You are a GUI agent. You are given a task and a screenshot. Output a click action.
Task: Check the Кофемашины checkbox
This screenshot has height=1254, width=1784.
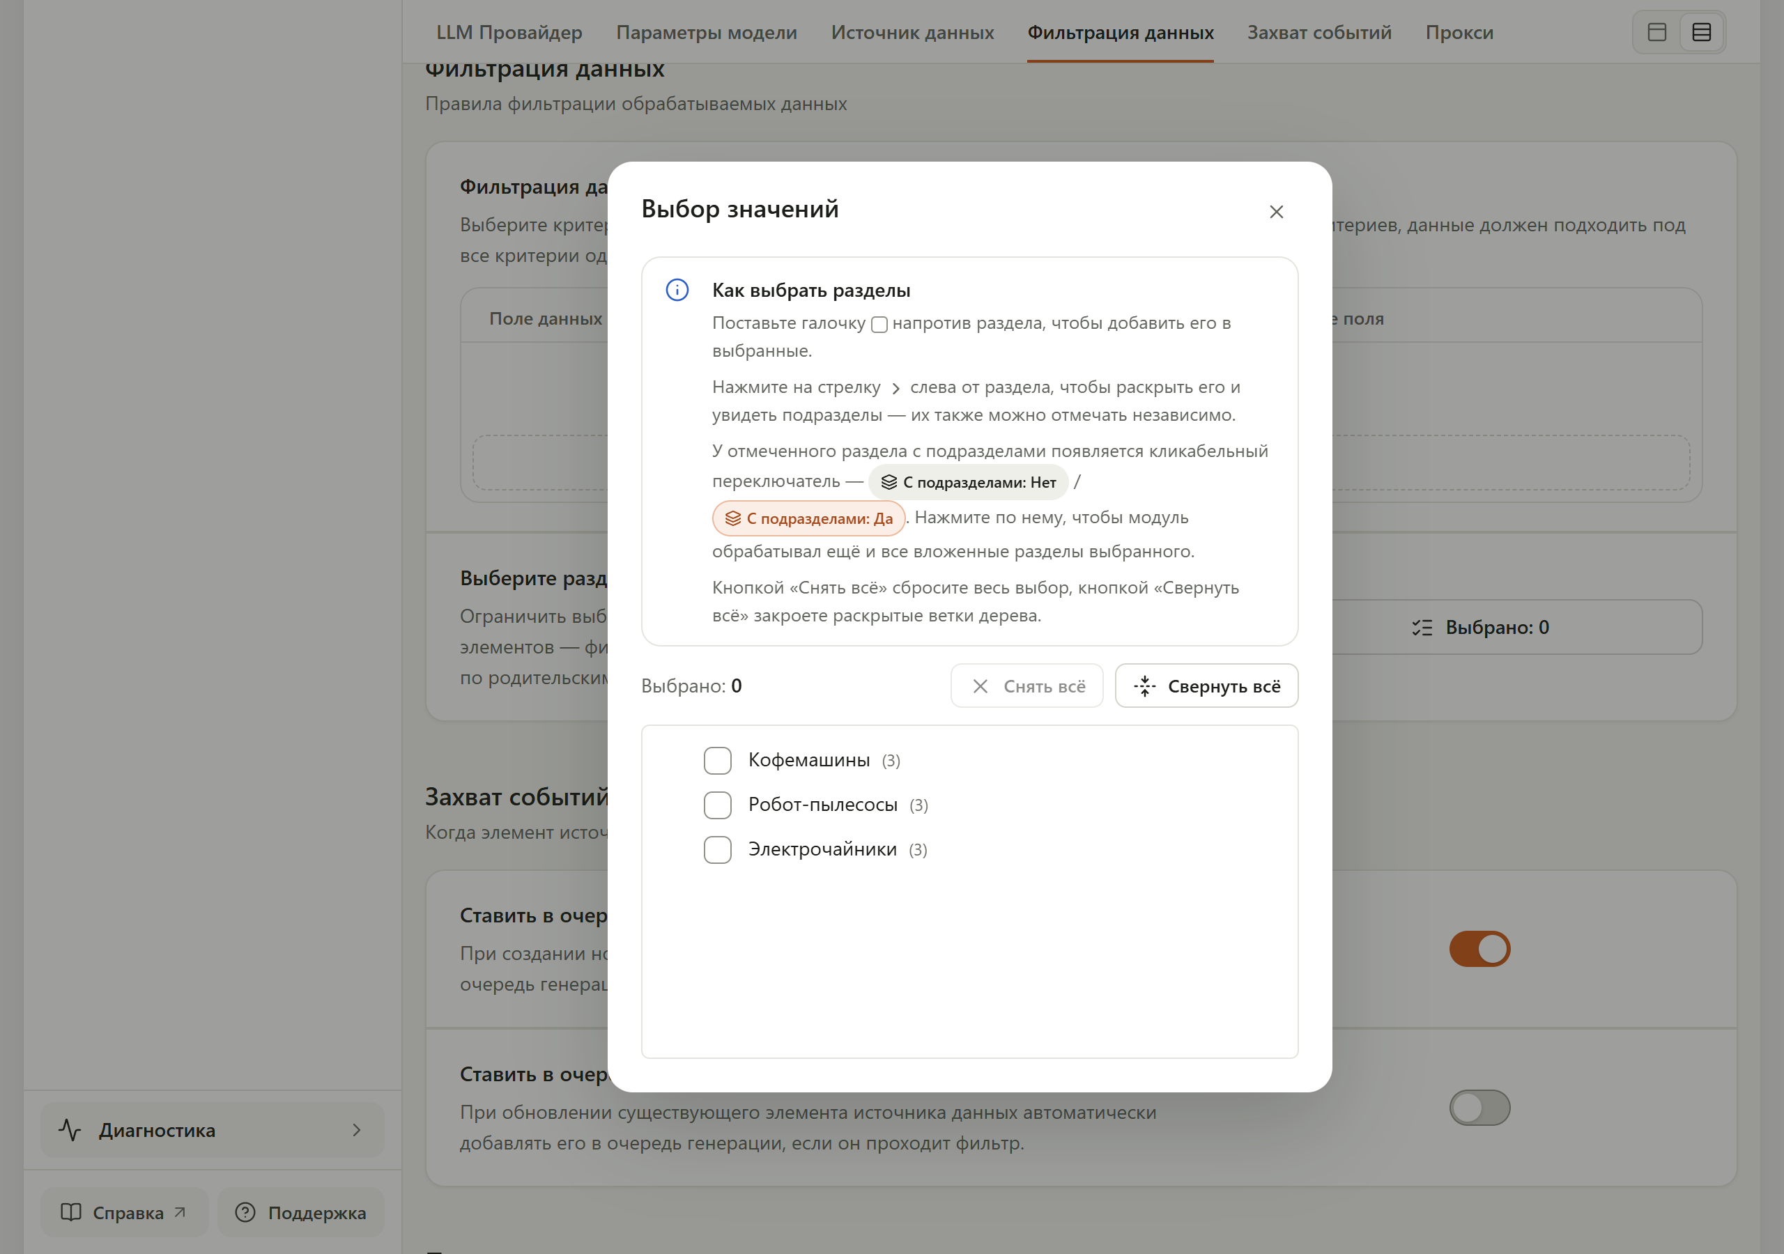click(717, 760)
